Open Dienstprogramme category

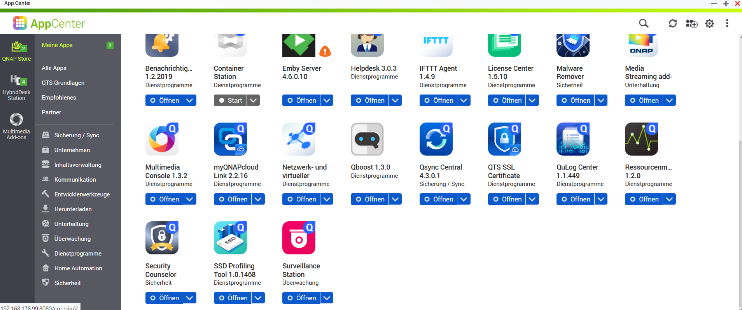pyautogui.click(x=78, y=254)
